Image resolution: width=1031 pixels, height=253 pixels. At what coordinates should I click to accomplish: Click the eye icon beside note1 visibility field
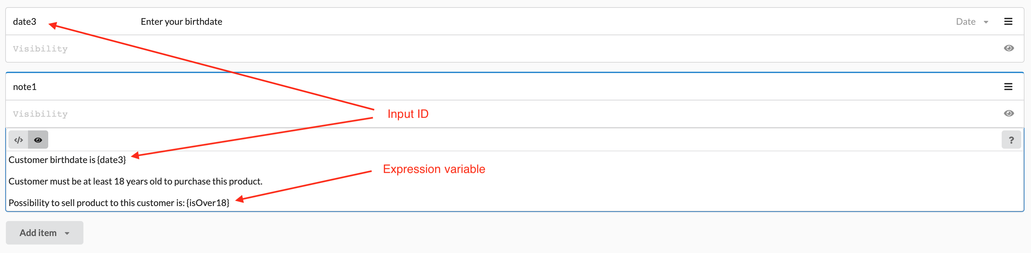(1009, 113)
